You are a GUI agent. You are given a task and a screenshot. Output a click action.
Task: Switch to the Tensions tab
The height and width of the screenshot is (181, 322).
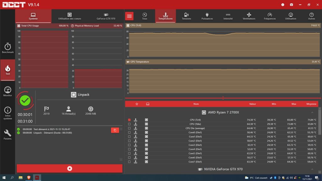[x=186, y=16]
